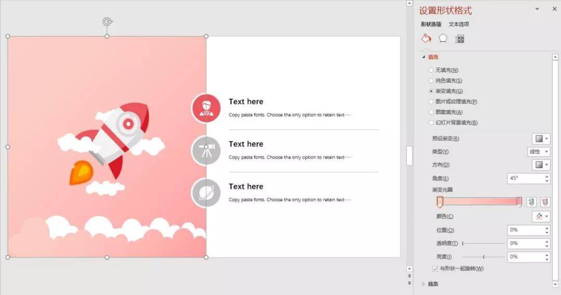This screenshot has width=561, height=295.
Task: Collapse the 填充 section
Action: coord(424,57)
